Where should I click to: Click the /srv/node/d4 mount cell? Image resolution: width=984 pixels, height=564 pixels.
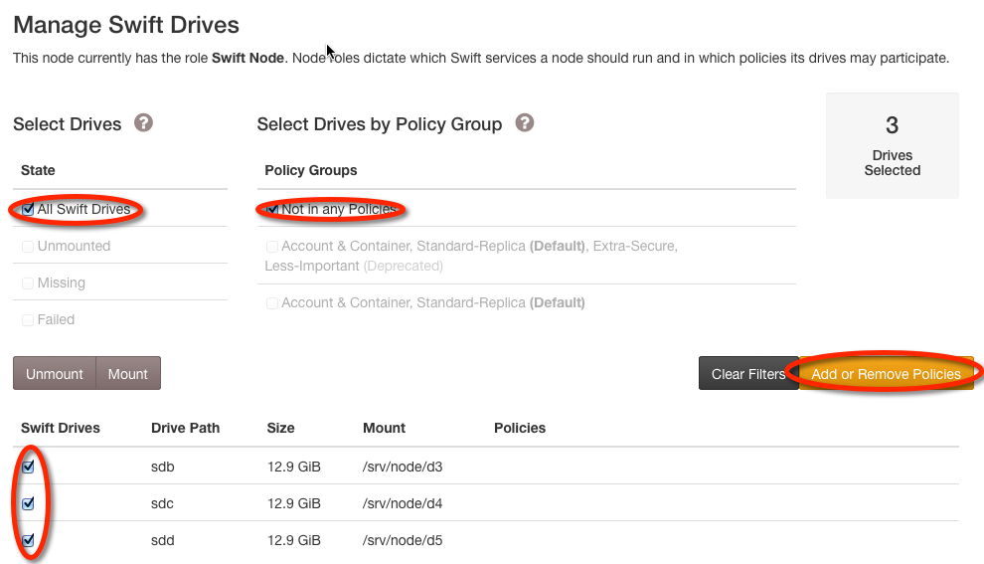[403, 503]
